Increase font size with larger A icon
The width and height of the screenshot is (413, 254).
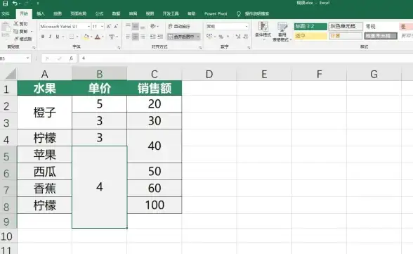108,26
